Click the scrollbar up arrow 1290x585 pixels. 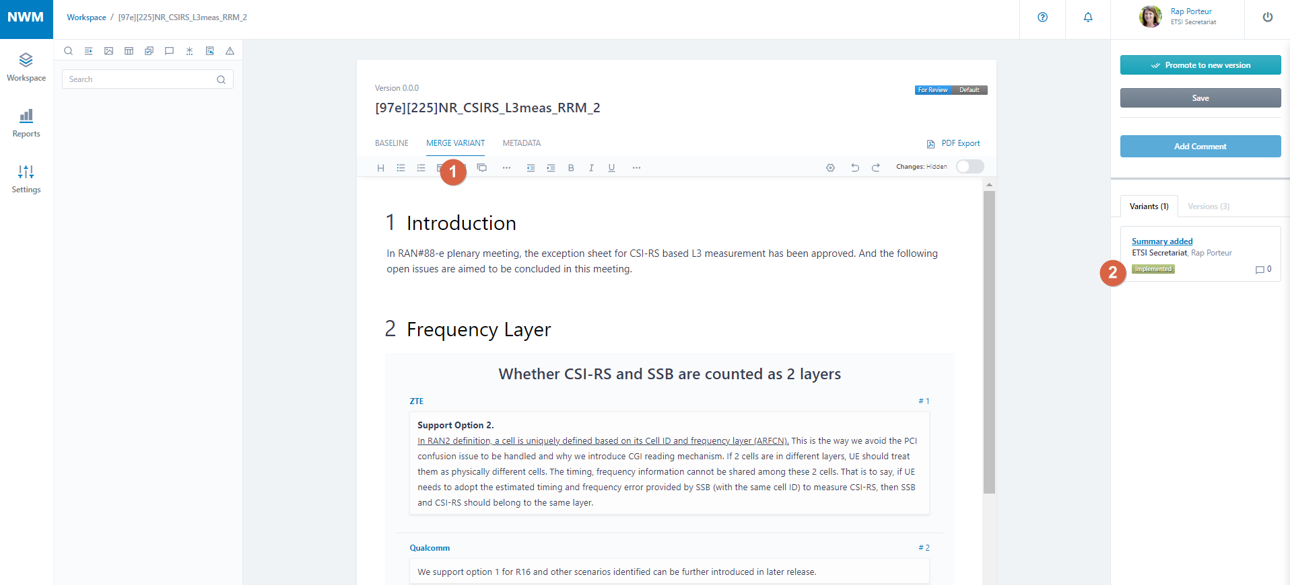[989, 184]
